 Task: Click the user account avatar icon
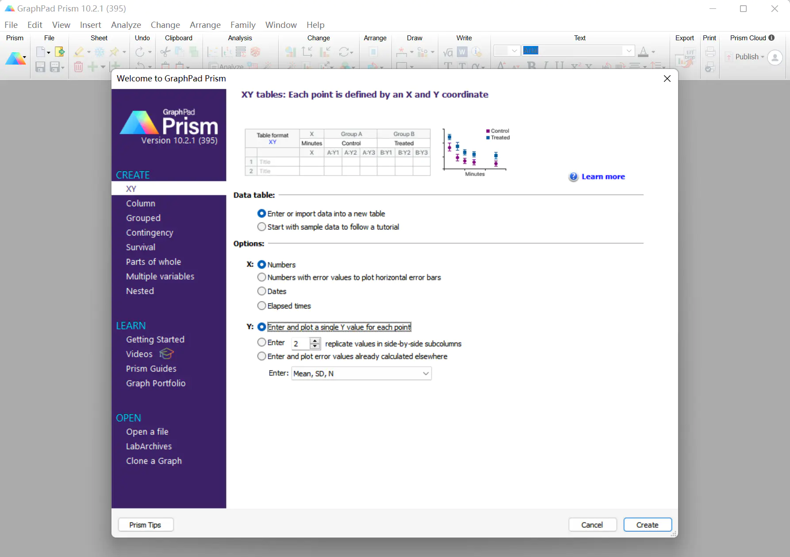pyautogui.click(x=775, y=58)
